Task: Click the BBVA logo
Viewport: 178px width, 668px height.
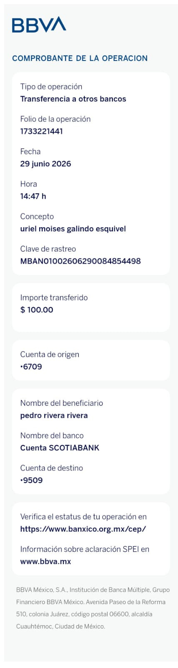Action: tap(39, 25)
